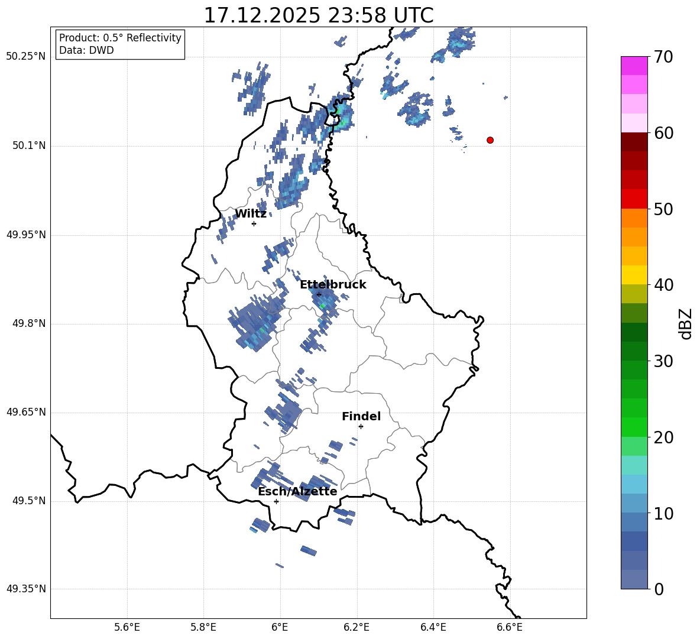
Task: Click the Ettelbruck city label
Action: pos(333,285)
